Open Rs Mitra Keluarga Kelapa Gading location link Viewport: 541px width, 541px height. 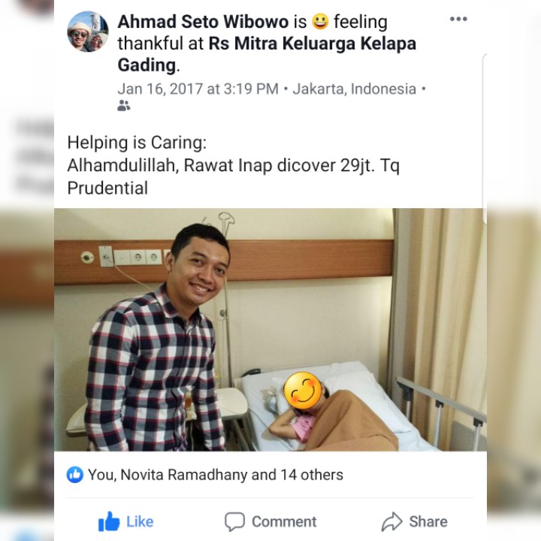coord(267,54)
